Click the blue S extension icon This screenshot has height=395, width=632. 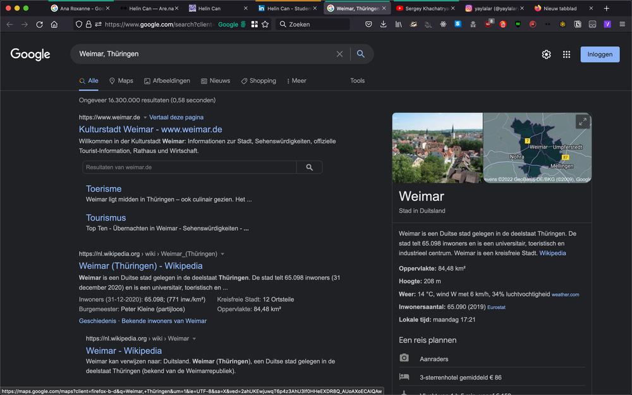click(458, 24)
